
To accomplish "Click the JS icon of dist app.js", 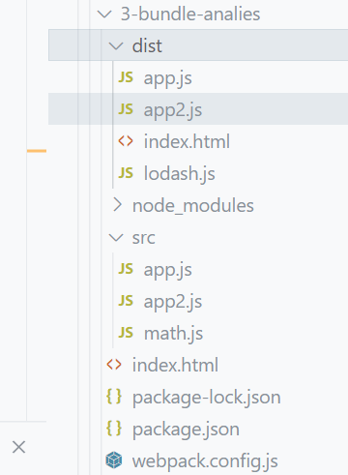I will coord(126,77).
